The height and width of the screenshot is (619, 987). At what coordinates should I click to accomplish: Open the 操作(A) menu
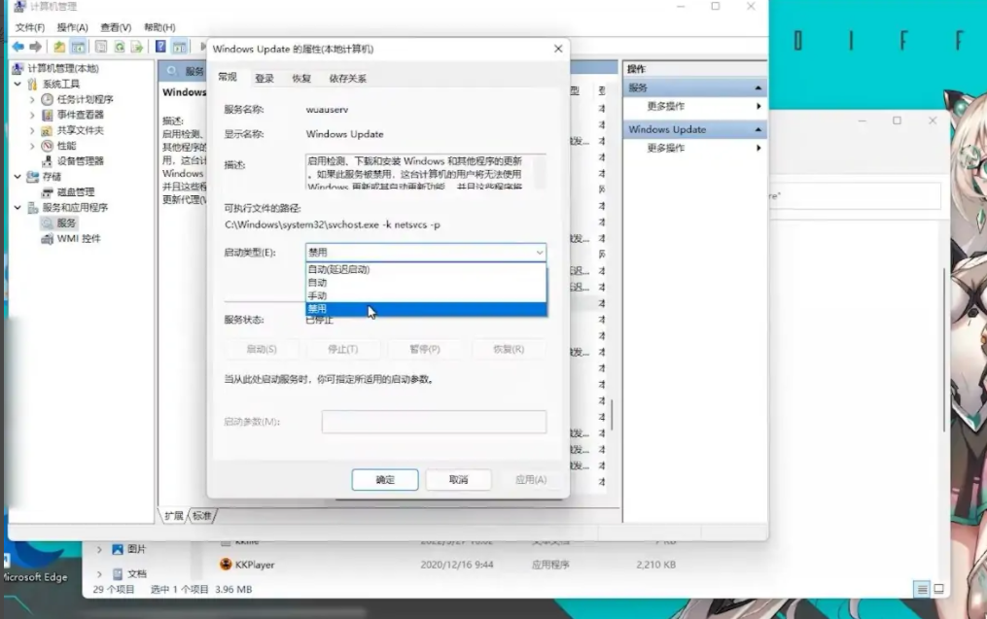click(72, 27)
